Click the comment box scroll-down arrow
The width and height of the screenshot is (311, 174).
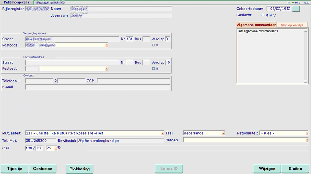pyautogui.click(x=306, y=81)
